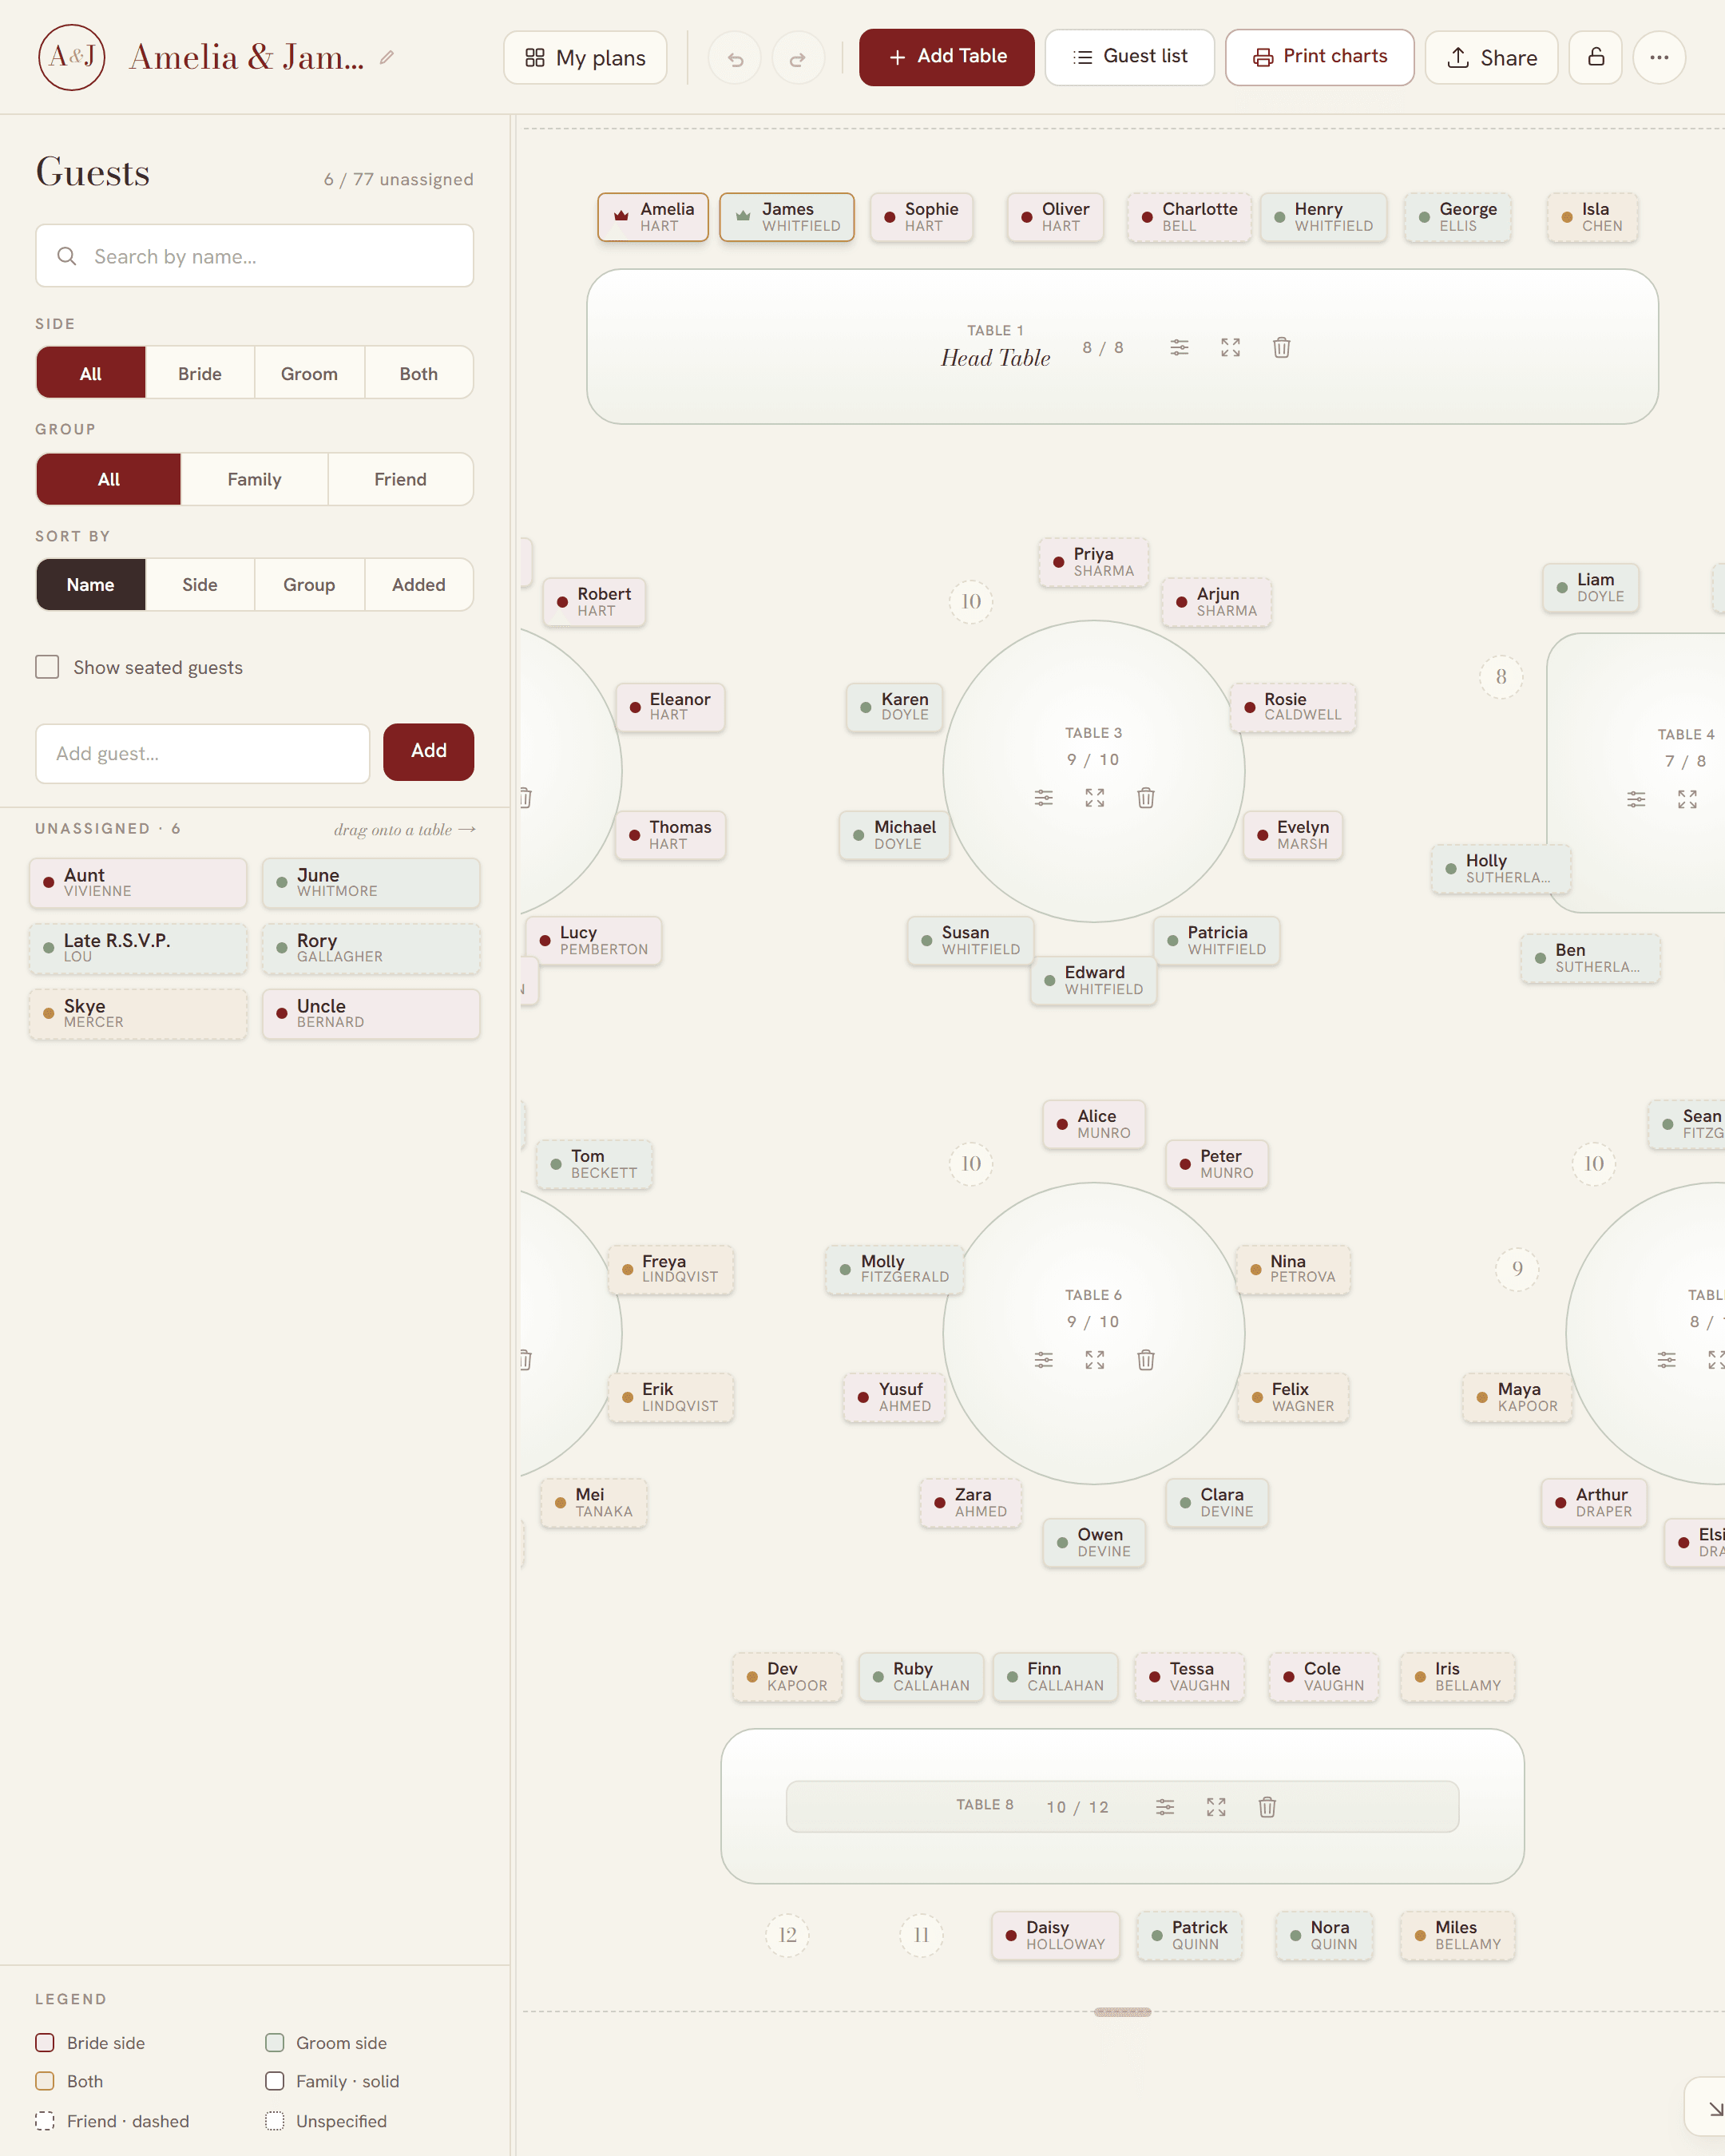Expand Table 3 with fullscreen icon
Image resolution: width=1725 pixels, height=2156 pixels.
click(x=1095, y=797)
